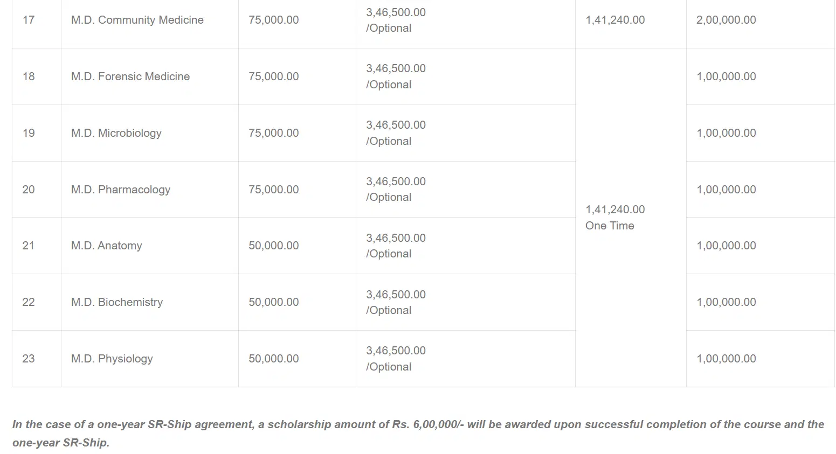Select the M.D. Forensic Medicine cell
Screen dimensions: 836x454
point(130,76)
